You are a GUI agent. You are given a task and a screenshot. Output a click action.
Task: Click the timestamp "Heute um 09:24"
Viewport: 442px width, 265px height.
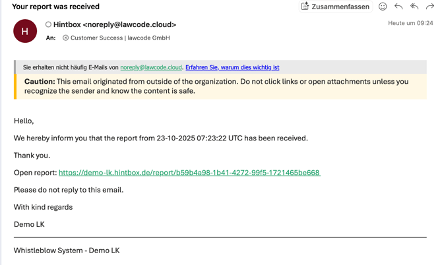pos(410,23)
